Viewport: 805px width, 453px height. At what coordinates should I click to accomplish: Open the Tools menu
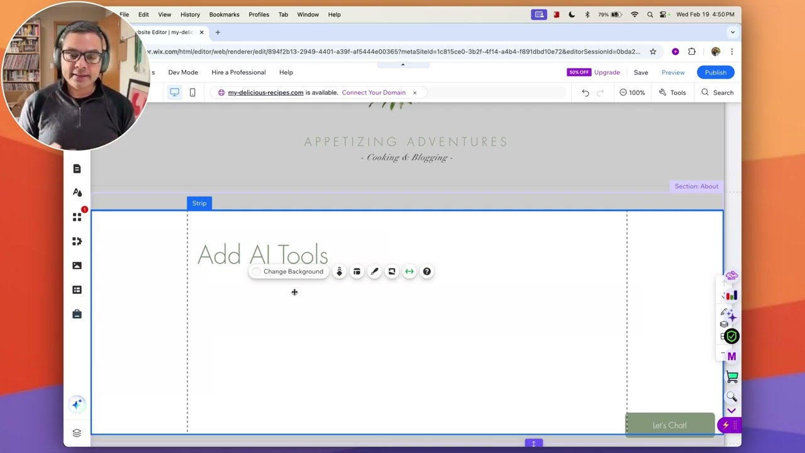click(x=672, y=92)
